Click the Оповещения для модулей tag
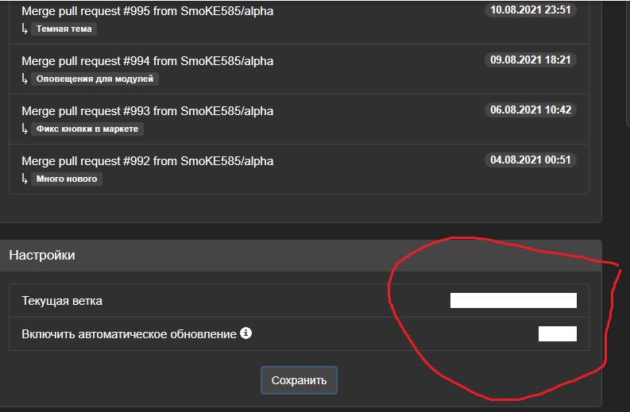This screenshot has width=630, height=412. (95, 79)
